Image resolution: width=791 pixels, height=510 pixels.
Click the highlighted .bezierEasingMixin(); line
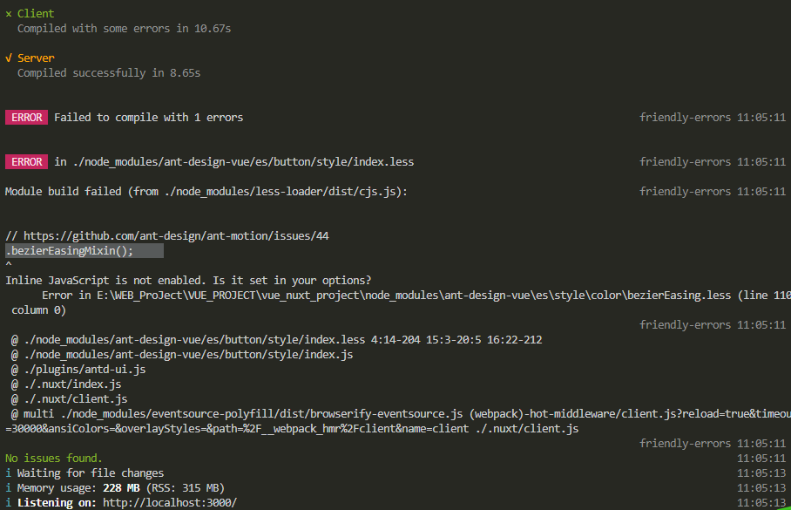84,251
